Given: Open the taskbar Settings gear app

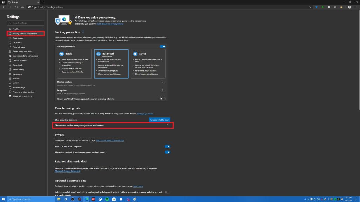Looking at the screenshot, I should pyautogui.click(x=66, y=199).
